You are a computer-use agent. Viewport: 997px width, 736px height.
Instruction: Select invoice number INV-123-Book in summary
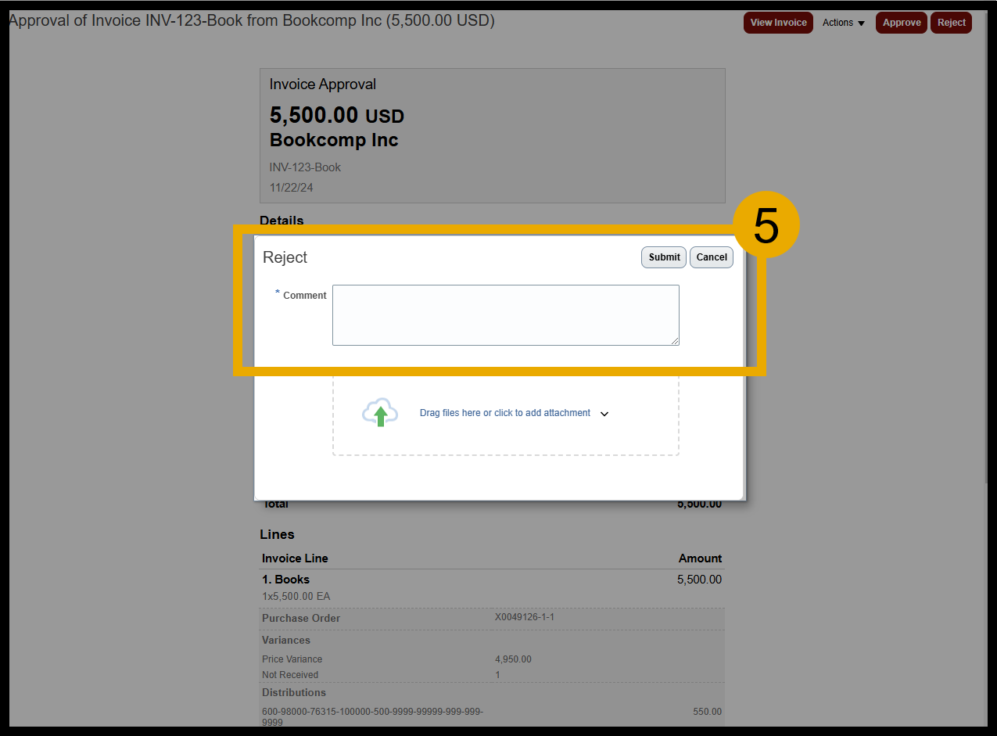tap(305, 167)
